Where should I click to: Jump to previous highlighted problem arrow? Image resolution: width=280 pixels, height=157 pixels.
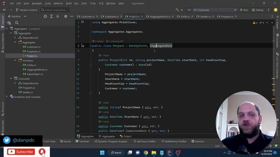(x=267, y=23)
